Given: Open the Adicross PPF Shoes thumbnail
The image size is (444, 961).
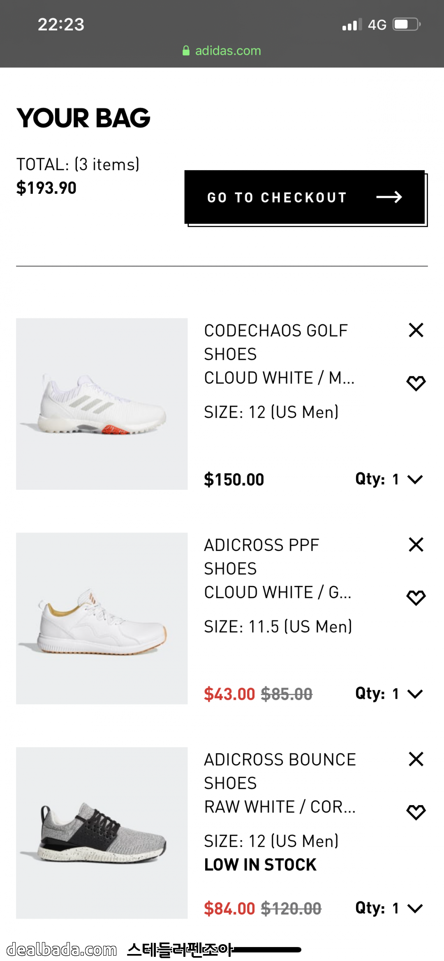Looking at the screenshot, I should point(102,618).
